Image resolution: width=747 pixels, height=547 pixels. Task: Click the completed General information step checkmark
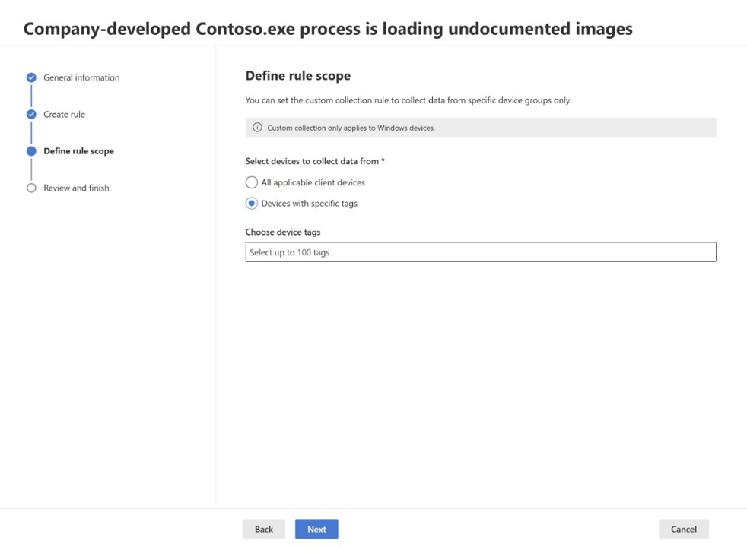point(31,77)
